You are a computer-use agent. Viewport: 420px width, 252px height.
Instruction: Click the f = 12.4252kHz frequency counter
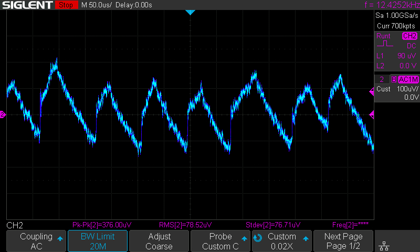click(x=392, y=5)
